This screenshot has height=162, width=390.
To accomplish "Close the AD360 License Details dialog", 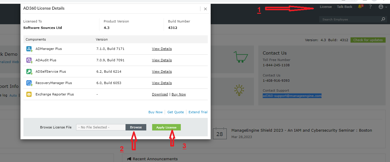I will tap(205, 9).
